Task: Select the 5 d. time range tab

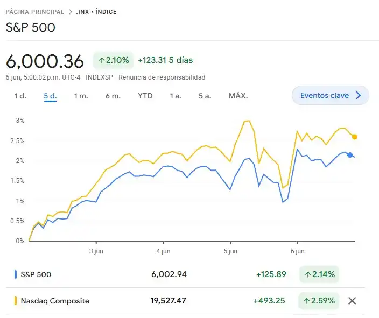Action: pyautogui.click(x=50, y=96)
